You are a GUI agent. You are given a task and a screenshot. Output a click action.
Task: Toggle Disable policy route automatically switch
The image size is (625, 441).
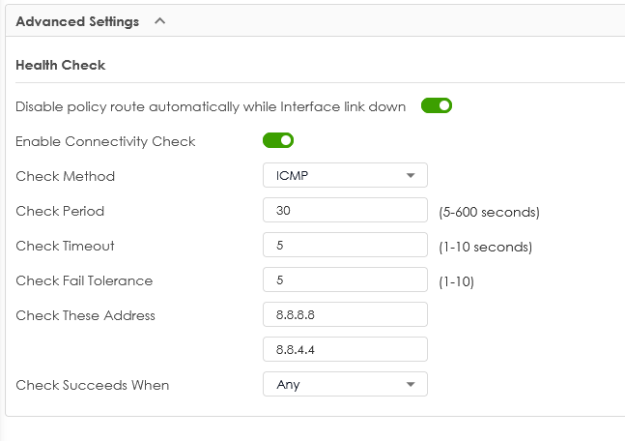point(437,105)
